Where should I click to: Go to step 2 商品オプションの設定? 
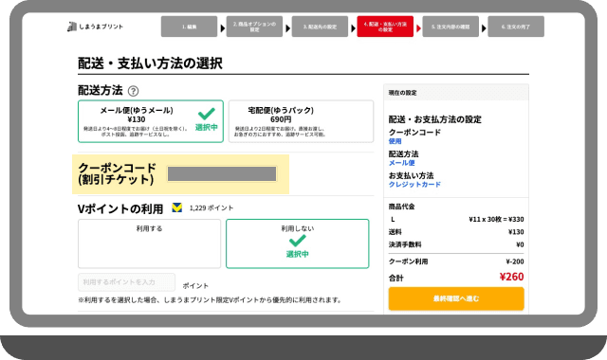[x=254, y=27]
